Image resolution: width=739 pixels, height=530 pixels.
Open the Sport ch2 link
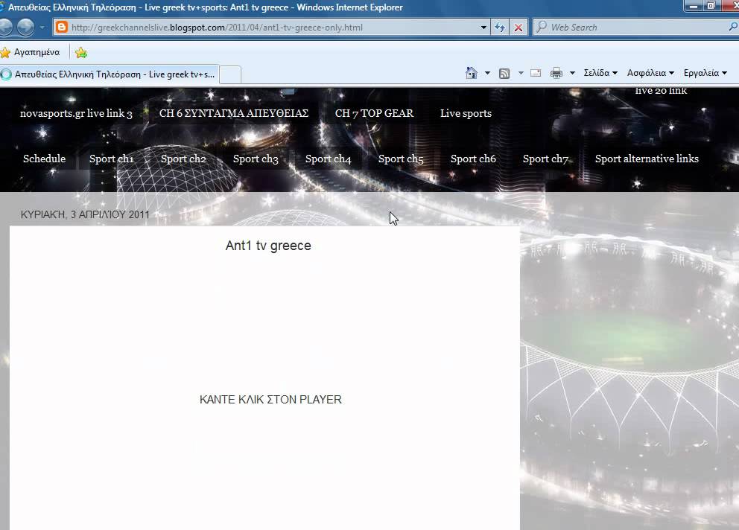(x=183, y=159)
